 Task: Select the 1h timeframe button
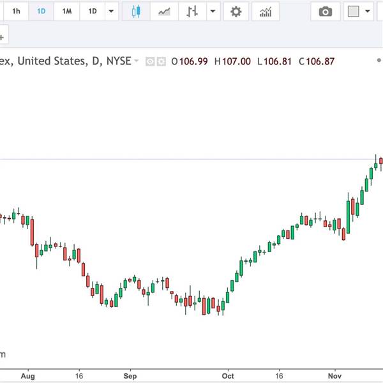16,11
